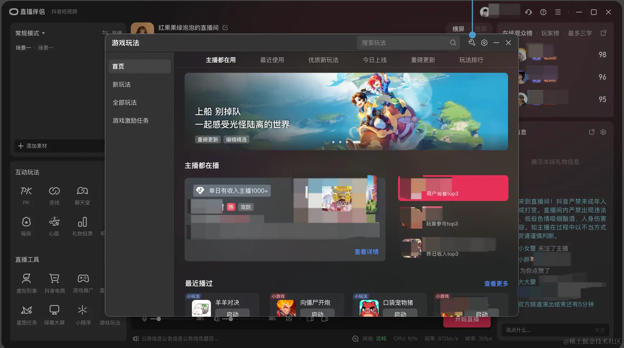
Task: Click the microphone volume slider handle
Action: [159, 319]
